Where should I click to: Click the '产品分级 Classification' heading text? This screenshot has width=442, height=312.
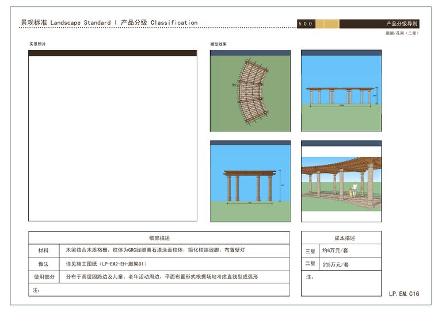[159, 22]
